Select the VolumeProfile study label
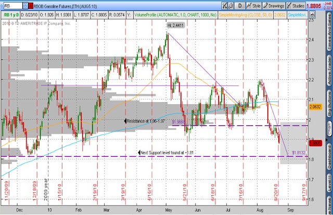 point(175,15)
